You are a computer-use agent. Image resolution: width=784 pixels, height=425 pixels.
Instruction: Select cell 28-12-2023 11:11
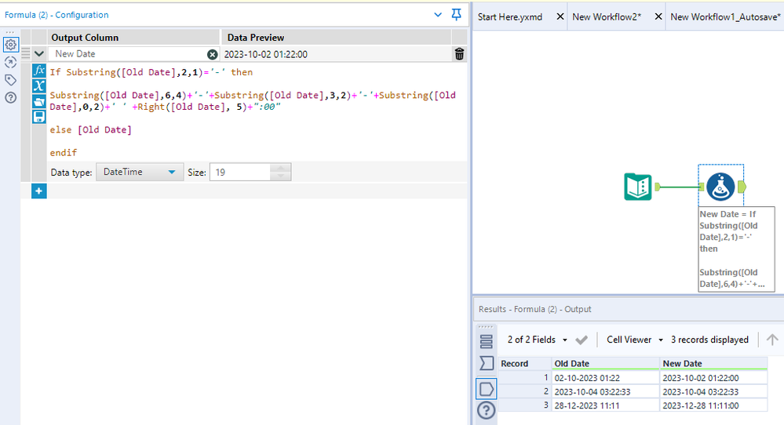click(606, 405)
